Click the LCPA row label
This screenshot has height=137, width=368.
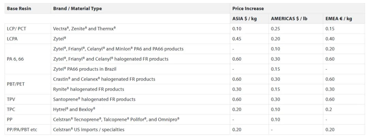12,39
